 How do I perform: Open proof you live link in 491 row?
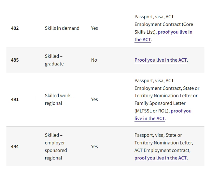(181, 111)
